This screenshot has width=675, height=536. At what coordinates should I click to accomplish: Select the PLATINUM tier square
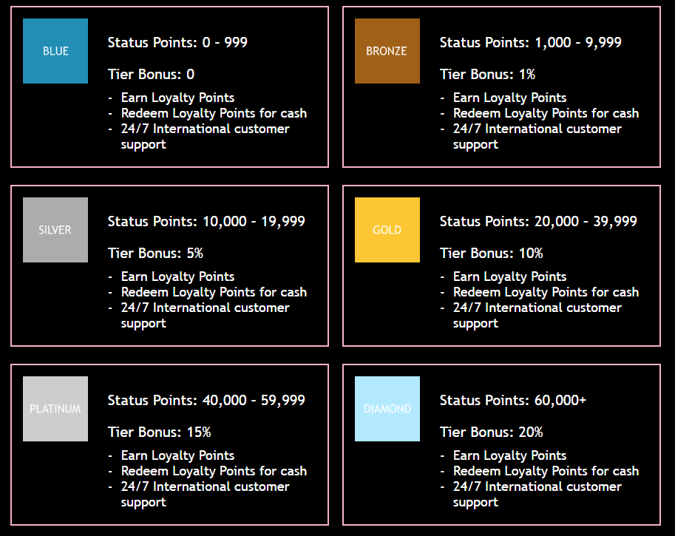tap(55, 409)
